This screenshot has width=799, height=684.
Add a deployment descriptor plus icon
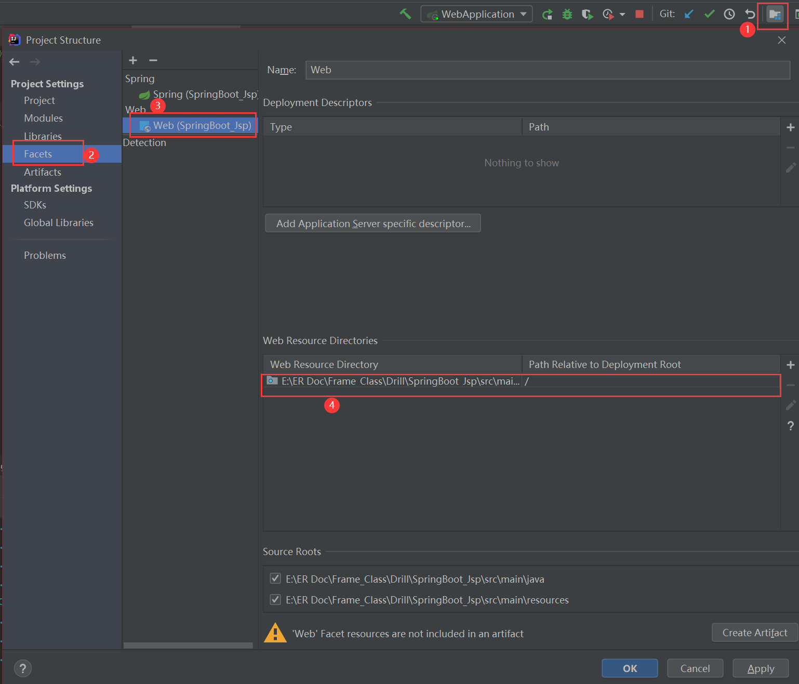(790, 127)
